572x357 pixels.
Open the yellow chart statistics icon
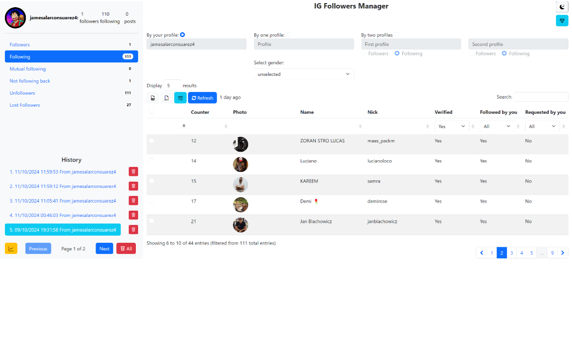tap(11, 248)
